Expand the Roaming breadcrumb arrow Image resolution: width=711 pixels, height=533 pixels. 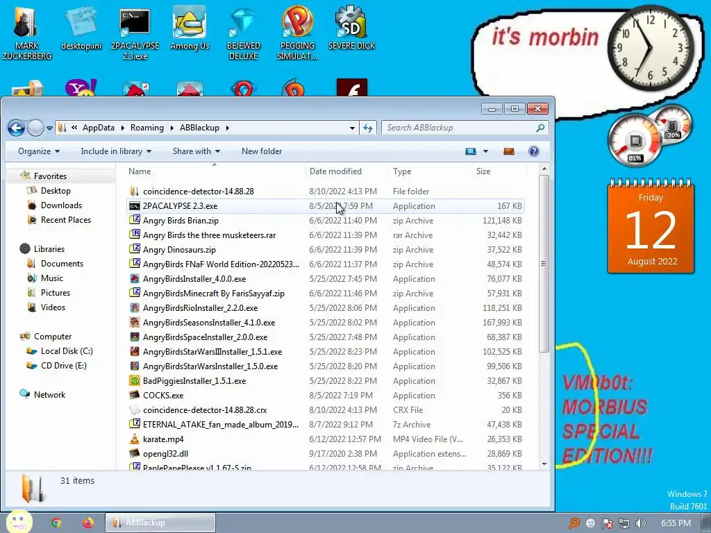click(172, 128)
